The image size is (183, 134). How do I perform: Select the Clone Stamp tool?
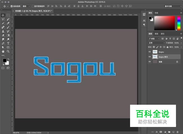click(3, 31)
